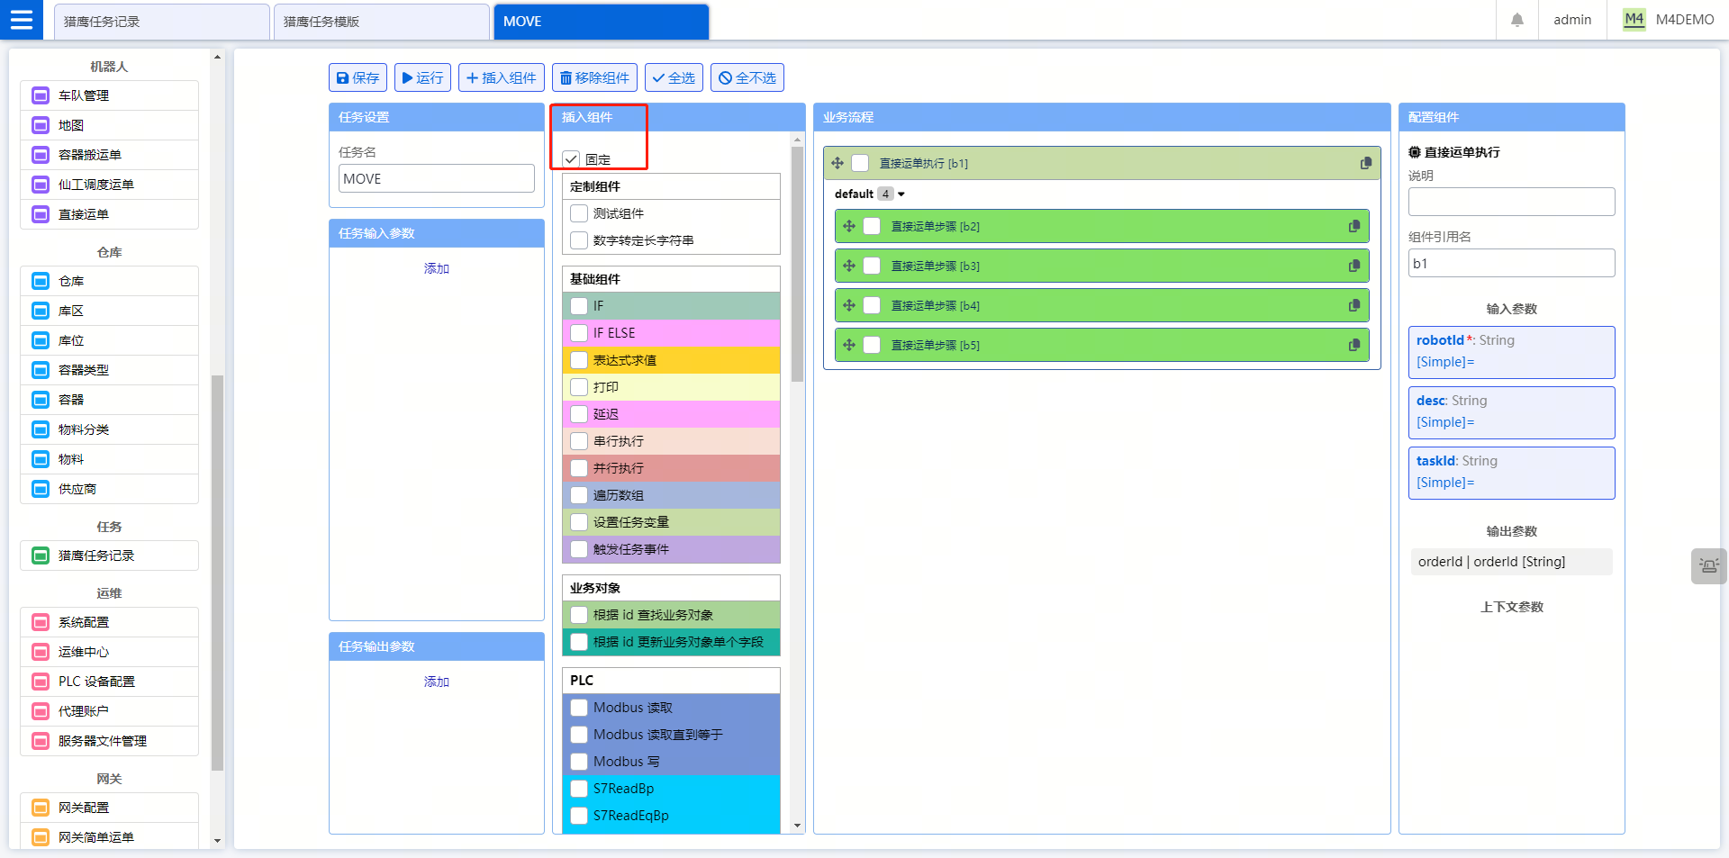Focus the 组件引用名 input field
This screenshot has width=1729, height=858.
point(1512,263)
